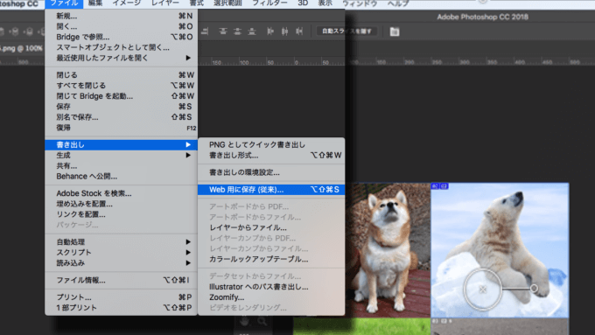The image size is (595, 335).
Task: Click the send backward stack order icon
Action: (x=29, y=31)
